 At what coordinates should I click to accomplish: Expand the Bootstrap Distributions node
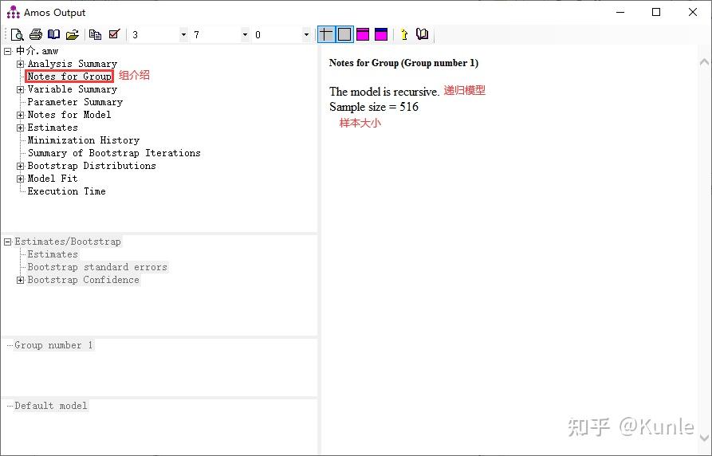click(x=20, y=166)
